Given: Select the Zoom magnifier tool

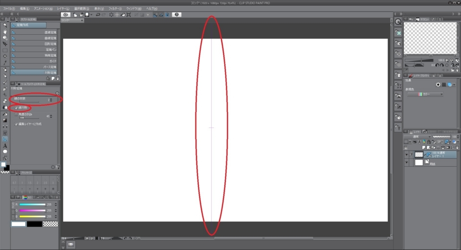Looking at the screenshot, I should click(5, 25).
